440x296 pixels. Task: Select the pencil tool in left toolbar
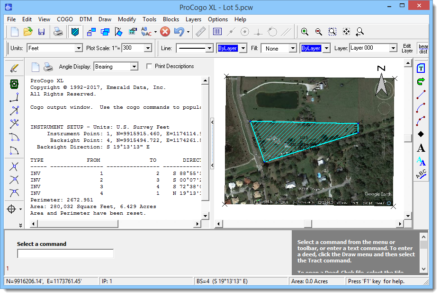[x=14, y=68]
